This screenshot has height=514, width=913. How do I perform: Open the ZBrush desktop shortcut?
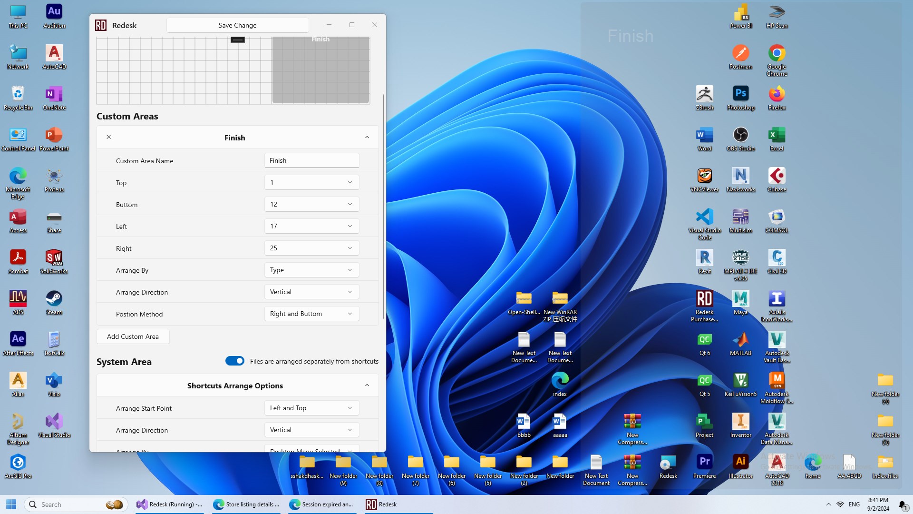click(x=704, y=98)
